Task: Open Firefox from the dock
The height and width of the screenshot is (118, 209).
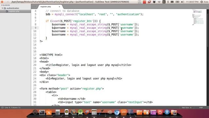Action: [x=87, y=112]
